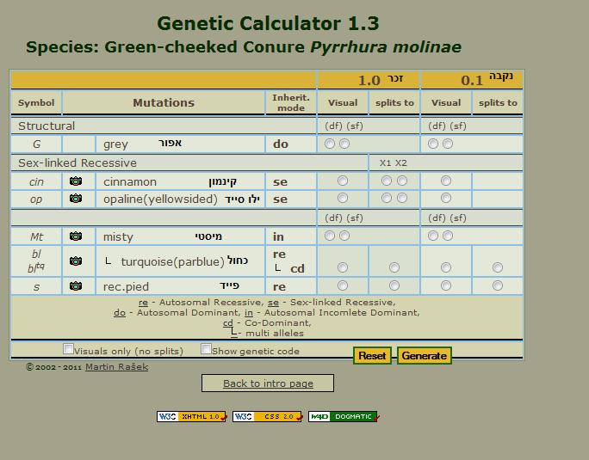The image size is (589, 460).
Task: Select male visual radio for cinnamon
Action: (x=343, y=181)
